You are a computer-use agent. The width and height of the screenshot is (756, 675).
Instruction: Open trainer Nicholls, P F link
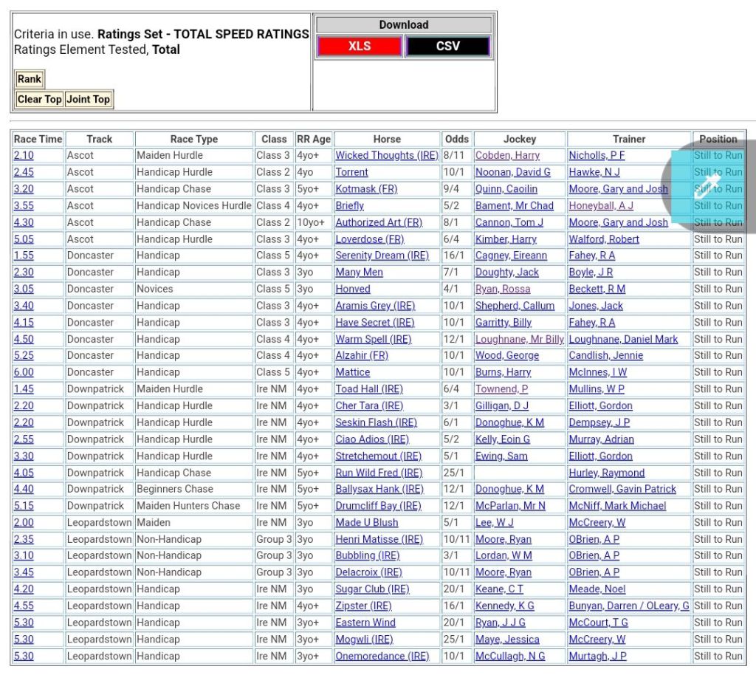click(597, 156)
